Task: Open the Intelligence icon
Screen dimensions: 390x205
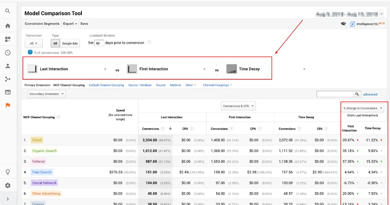Action: pos(352,24)
